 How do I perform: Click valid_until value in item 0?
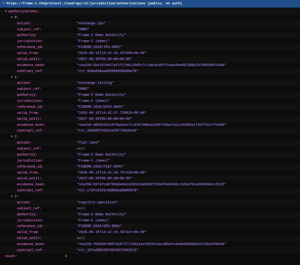104,59
